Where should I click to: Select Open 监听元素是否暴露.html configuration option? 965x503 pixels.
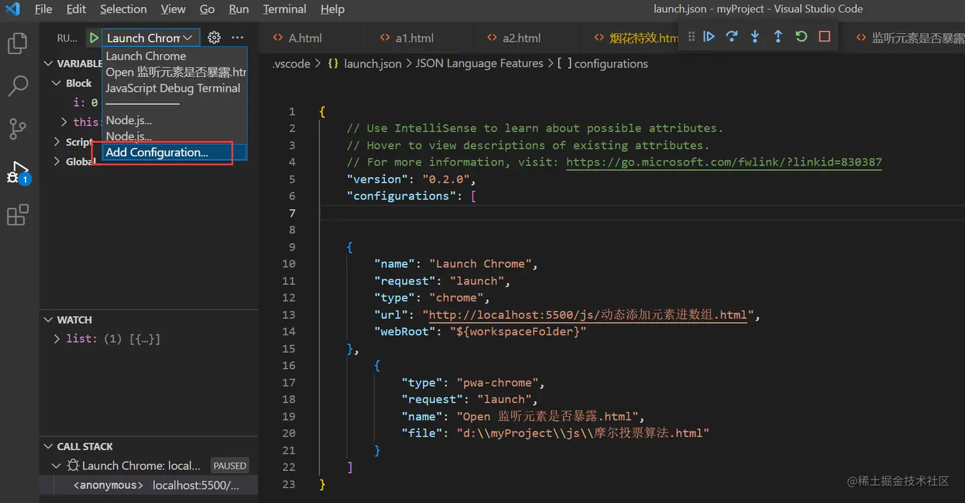pos(175,72)
